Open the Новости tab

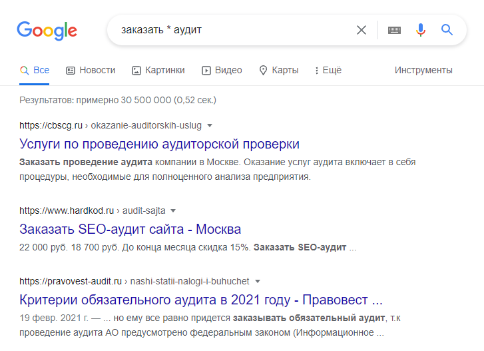[x=91, y=71]
